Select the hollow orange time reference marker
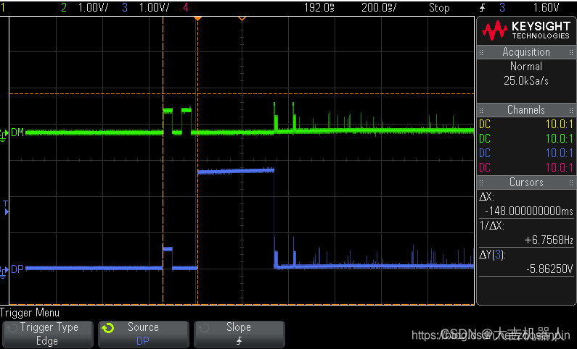This screenshot has height=349, width=577. (242, 18)
